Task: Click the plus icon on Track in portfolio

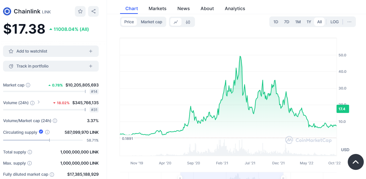Action: pyautogui.click(x=91, y=66)
